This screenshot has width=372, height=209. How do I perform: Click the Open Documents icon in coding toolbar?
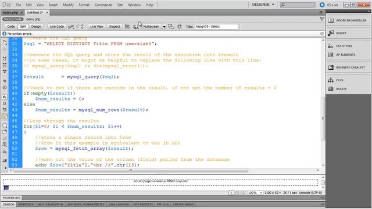(5, 42)
